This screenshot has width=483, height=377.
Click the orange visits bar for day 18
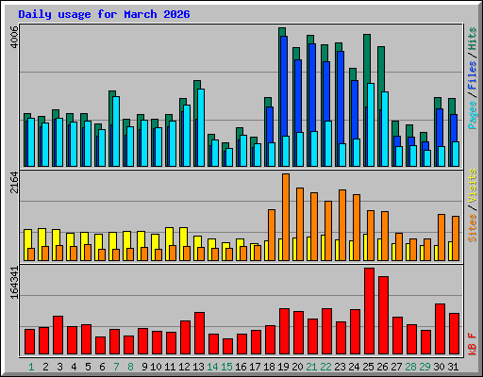pos(272,235)
